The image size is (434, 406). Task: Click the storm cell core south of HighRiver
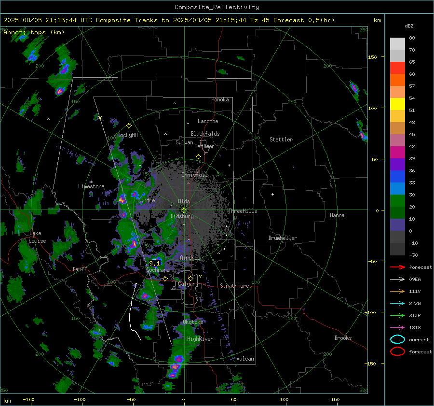coord(175,367)
